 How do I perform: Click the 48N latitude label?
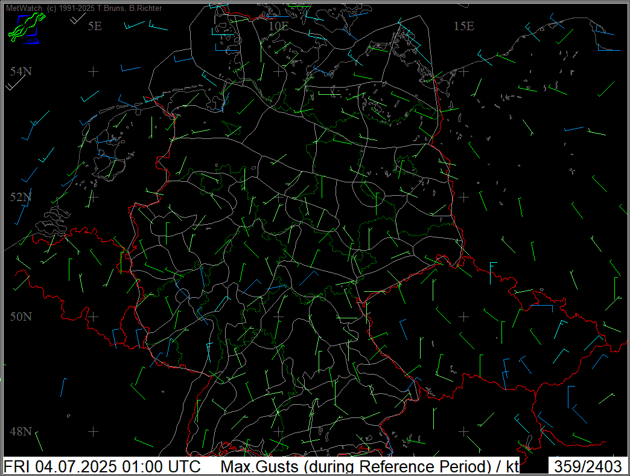(21, 431)
